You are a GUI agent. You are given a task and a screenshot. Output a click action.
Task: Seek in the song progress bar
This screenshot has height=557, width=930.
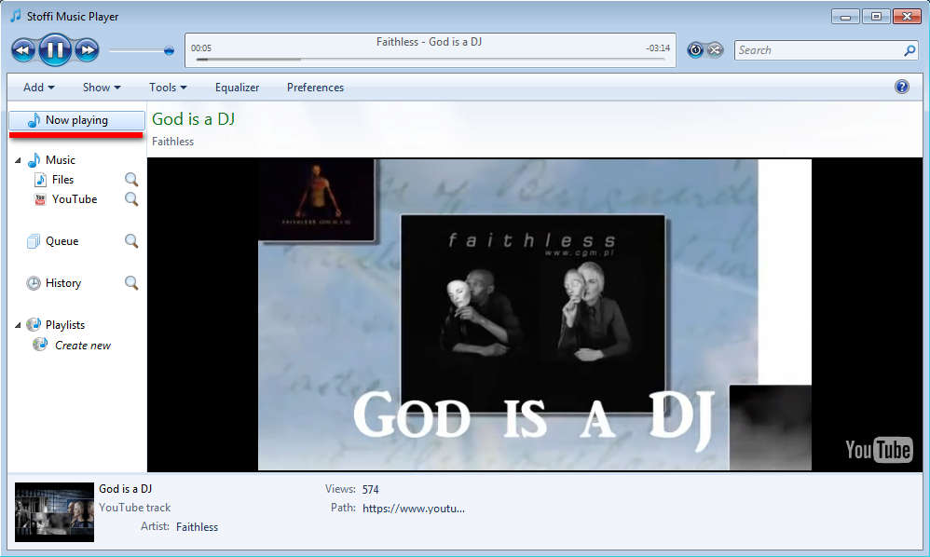click(431, 60)
